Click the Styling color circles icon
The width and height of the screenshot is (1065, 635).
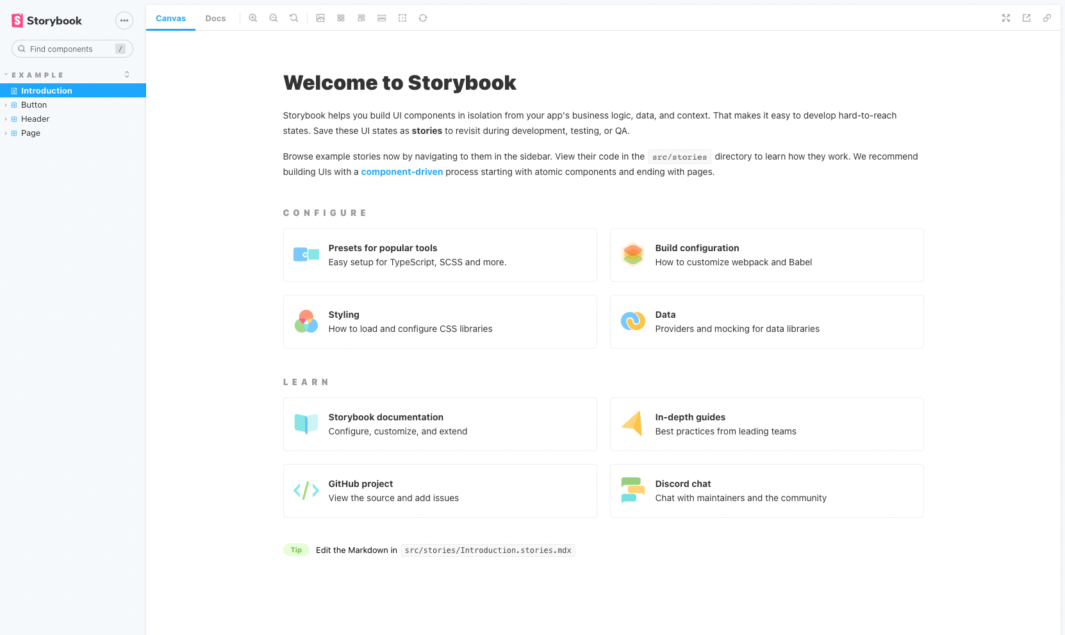click(x=306, y=321)
